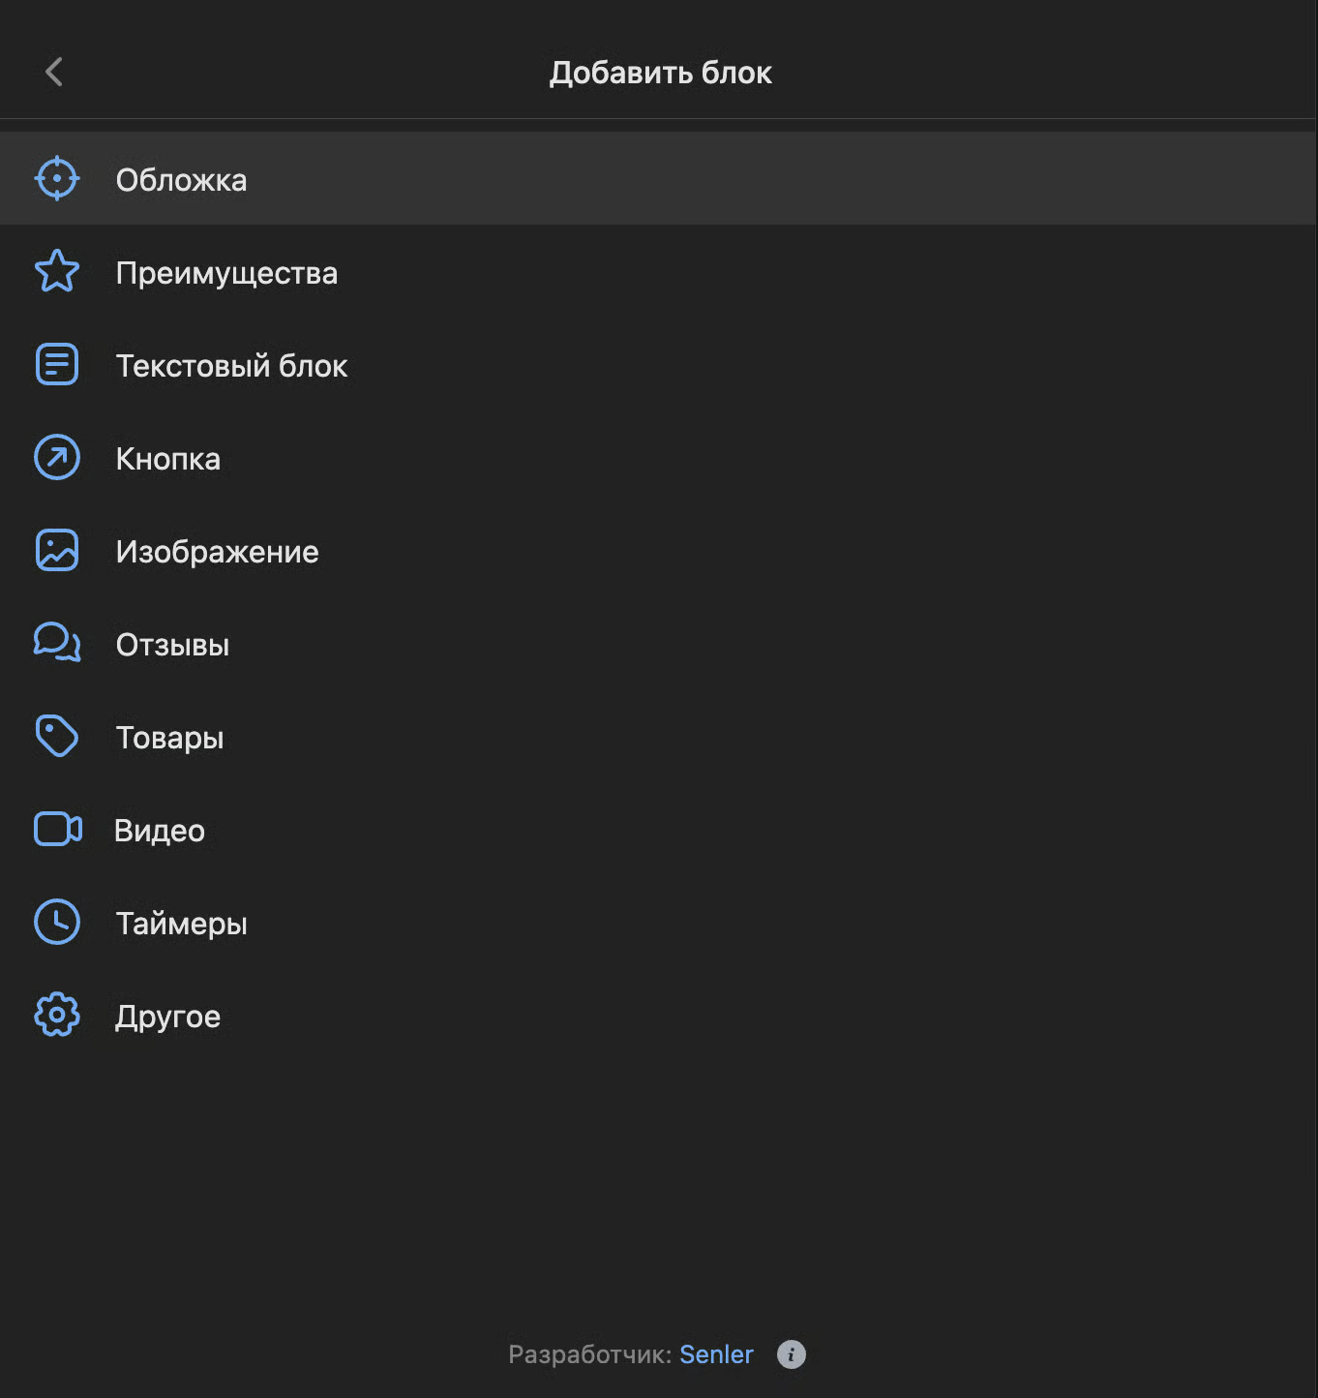Click the crosshair icon beside Обложка
The height and width of the screenshot is (1398, 1318).
tap(57, 179)
